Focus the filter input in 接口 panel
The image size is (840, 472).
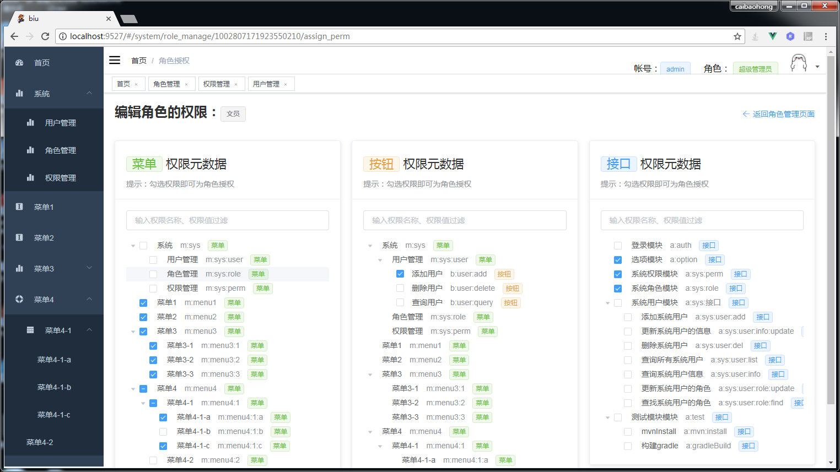[702, 220]
